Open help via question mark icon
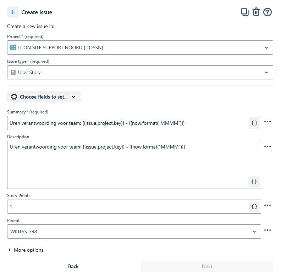This screenshot has width=281, height=279. [268, 12]
